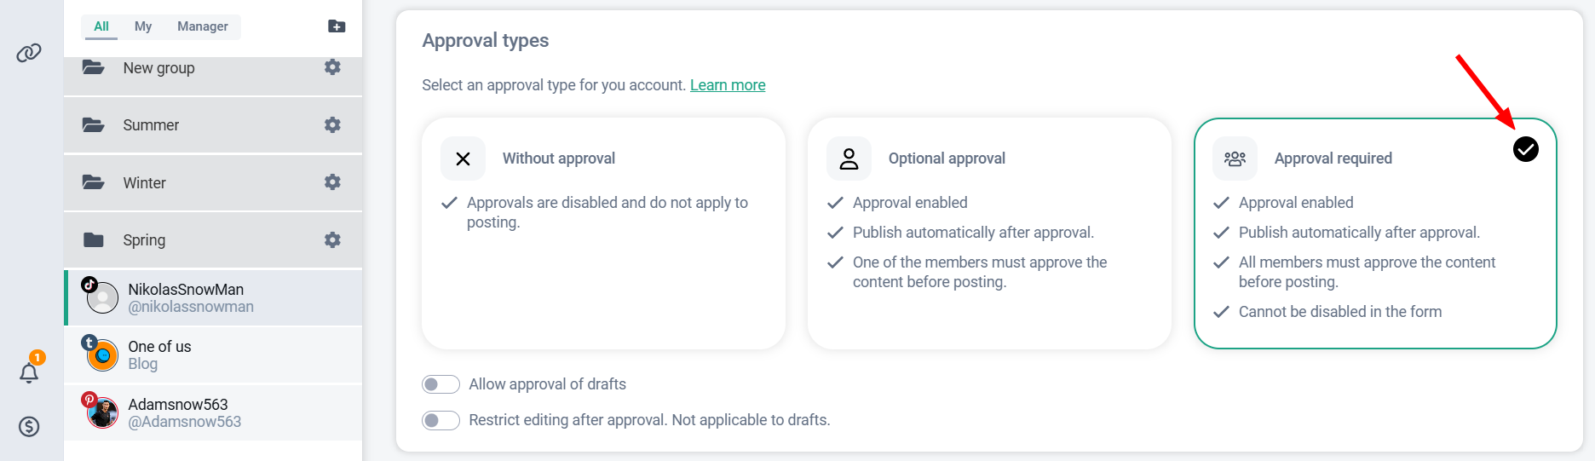
Task: Open notifications bell icon
Action: (x=29, y=372)
